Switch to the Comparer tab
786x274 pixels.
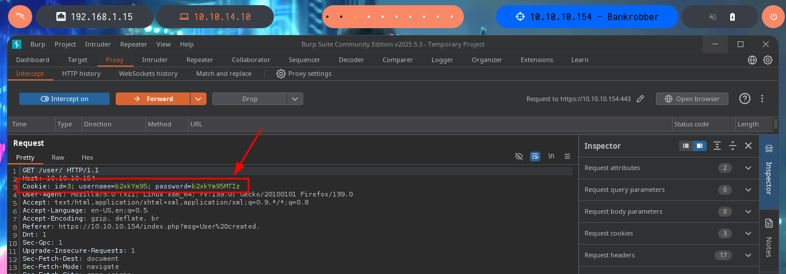(x=398, y=60)
